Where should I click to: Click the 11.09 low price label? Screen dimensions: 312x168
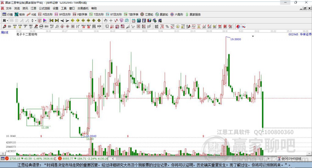pyautogui.click(x=45, y=128)
